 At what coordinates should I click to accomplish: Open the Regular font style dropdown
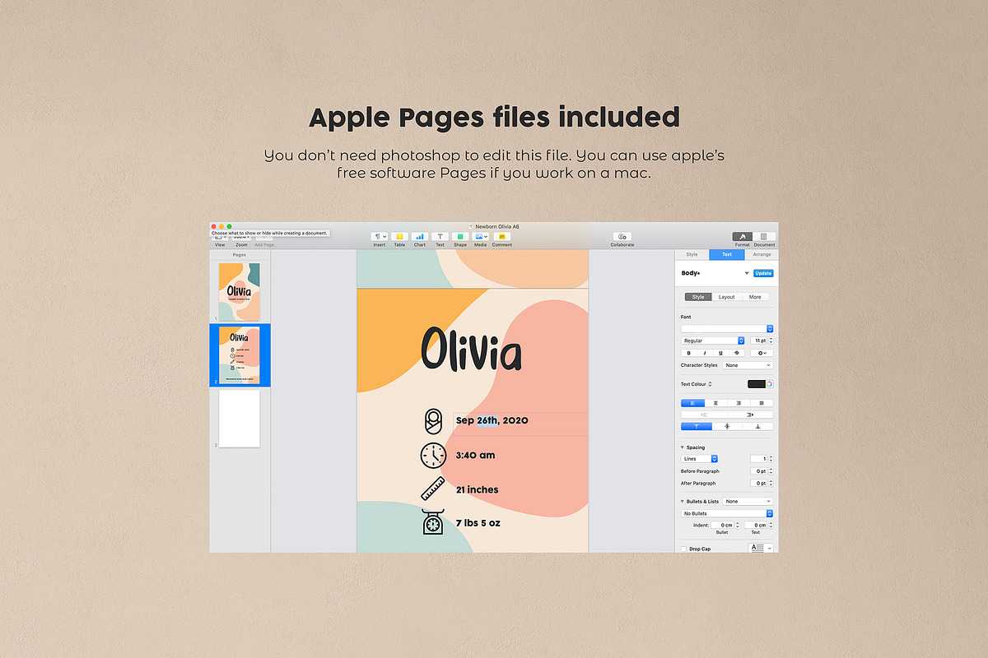click(713, 341)
